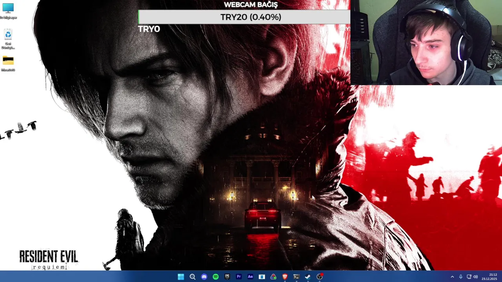Image resolution: width=502 pixels, height=282 pixels.
Task: Open Spotify from the taskbar
Action: [x=216, y=277]
